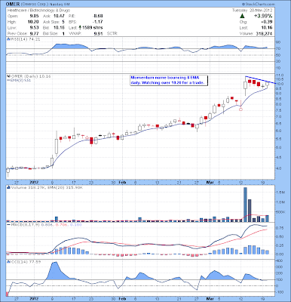Click the CCI(14) 77.59 legend text
The height and width of the screenshot is (302, 291).
[25, 262]
